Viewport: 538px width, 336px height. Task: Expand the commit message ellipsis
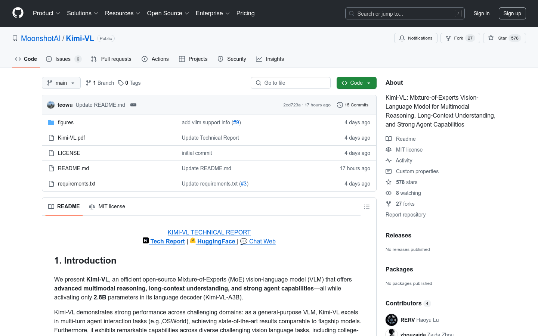(x=133, y=105)
